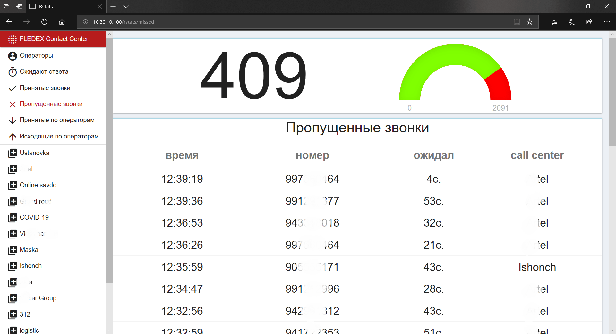
Task: Expand the Maska queue plus icon
Action: 13,250
